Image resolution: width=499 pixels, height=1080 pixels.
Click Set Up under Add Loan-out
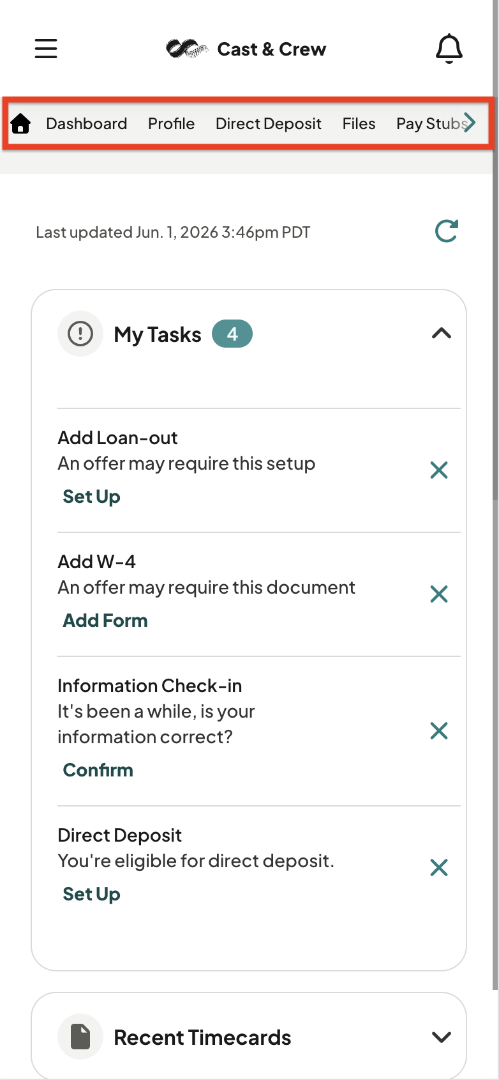[x=91, y=497]
